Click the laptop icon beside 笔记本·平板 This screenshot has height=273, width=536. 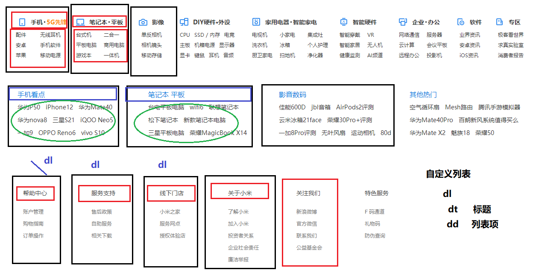click(x=80, y=22)
